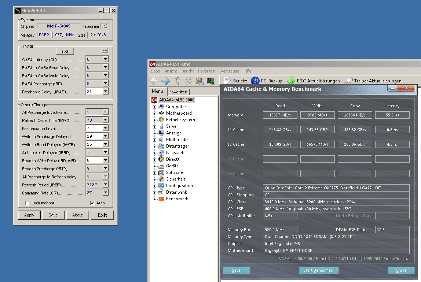Select the Computer icon in the tree
Image resolution: width=421 pixels, height=282 pixels.
point(161,107)
